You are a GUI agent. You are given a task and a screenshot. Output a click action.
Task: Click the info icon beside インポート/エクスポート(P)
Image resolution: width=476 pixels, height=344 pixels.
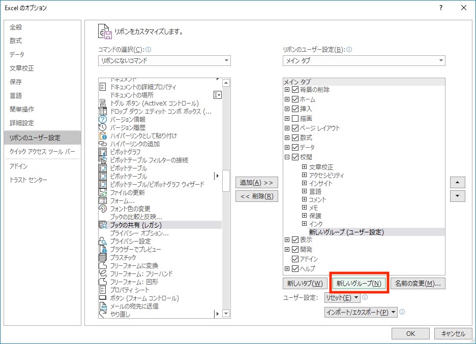click(402, 312)
